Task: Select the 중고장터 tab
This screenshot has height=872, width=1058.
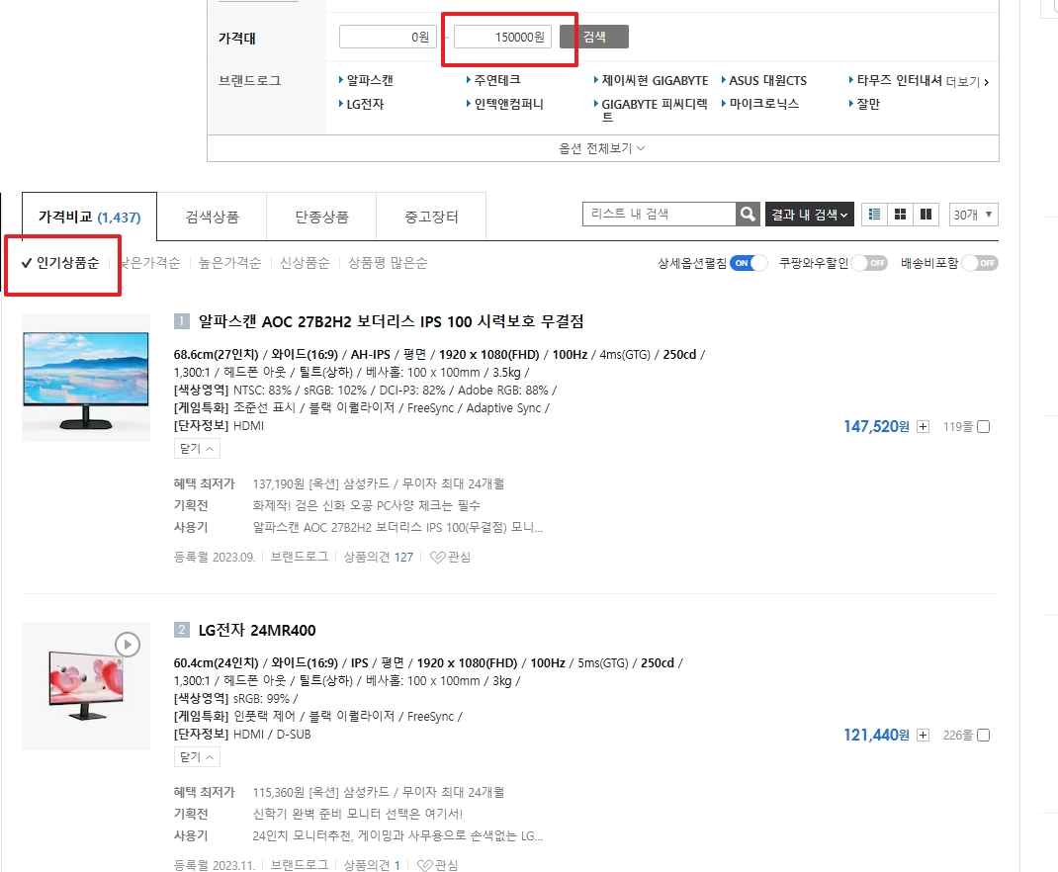Action: pyautogui.click(x=431, y=217)
